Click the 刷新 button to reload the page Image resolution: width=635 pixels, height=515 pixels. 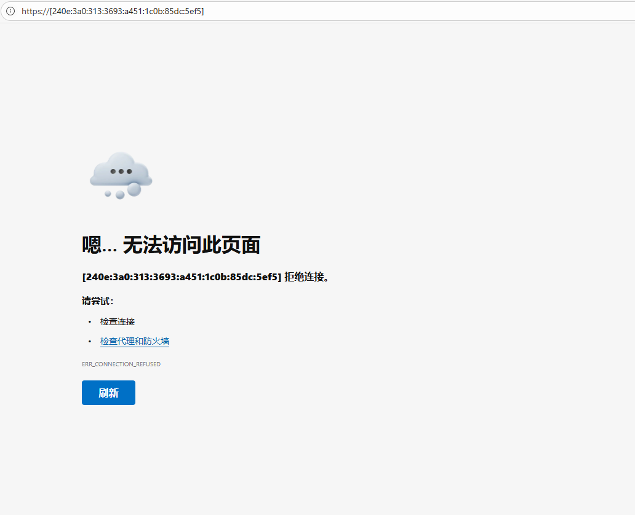[x=108, y=393]
